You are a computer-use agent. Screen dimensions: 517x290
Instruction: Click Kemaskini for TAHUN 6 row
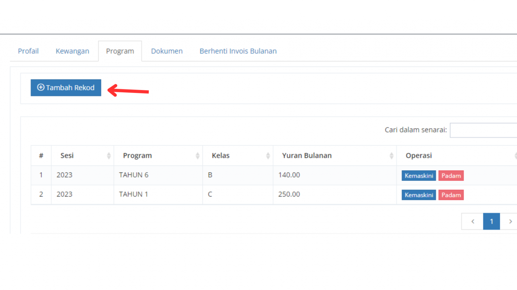tap(418, 176)
